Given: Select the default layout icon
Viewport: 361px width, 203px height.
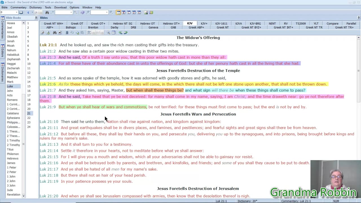Looking at the screenshot, I should coord(118,12).
